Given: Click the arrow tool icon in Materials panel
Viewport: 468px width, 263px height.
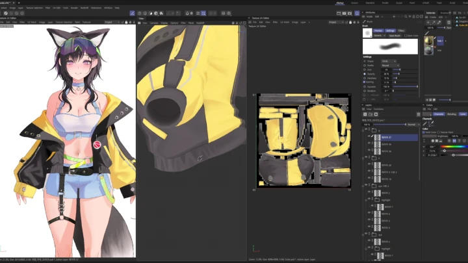Looking at the screenshot, I should coord(434,22).
